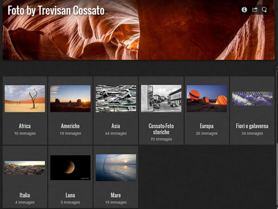Open the search magnifier icon

265,10
